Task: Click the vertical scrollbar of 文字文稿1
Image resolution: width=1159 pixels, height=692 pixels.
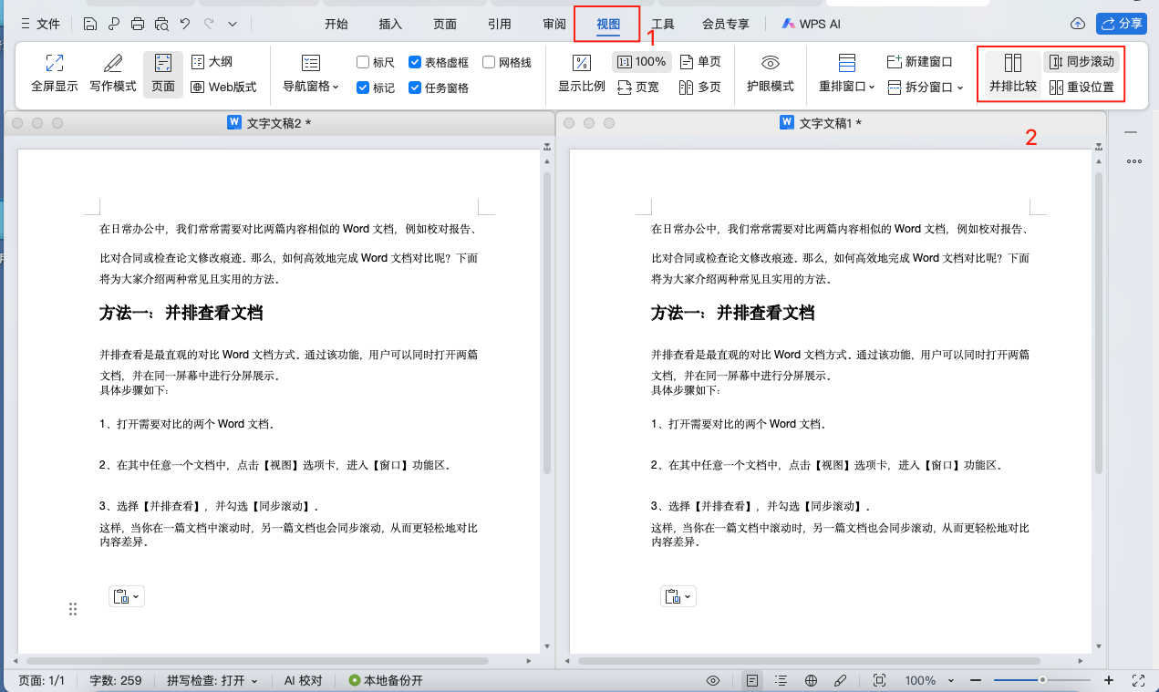Action: click(1099, 323)
